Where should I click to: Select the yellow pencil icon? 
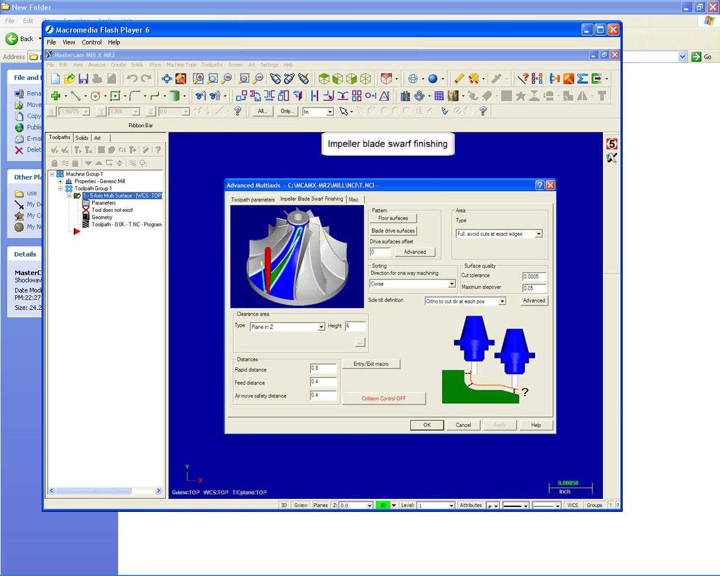[x=459, y=79]
